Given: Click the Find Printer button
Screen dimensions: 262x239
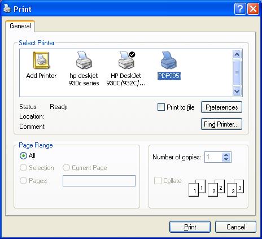Looking at the screenshot, I should click(x=221, y=124).
